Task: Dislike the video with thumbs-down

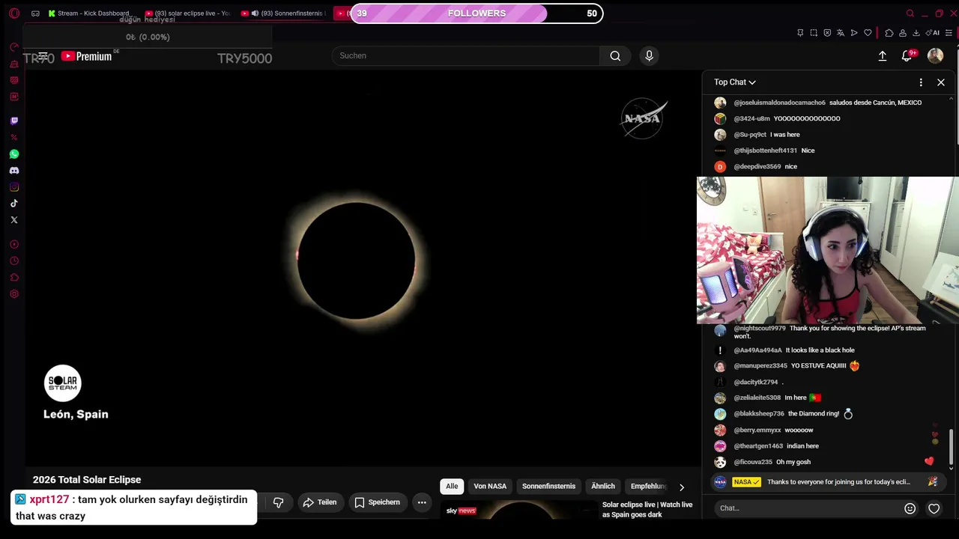Action: click(x=278, y=502)
